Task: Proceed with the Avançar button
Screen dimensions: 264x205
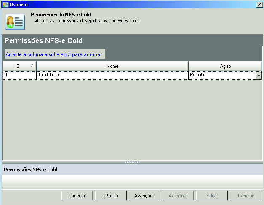Action: tap(144, 196)
